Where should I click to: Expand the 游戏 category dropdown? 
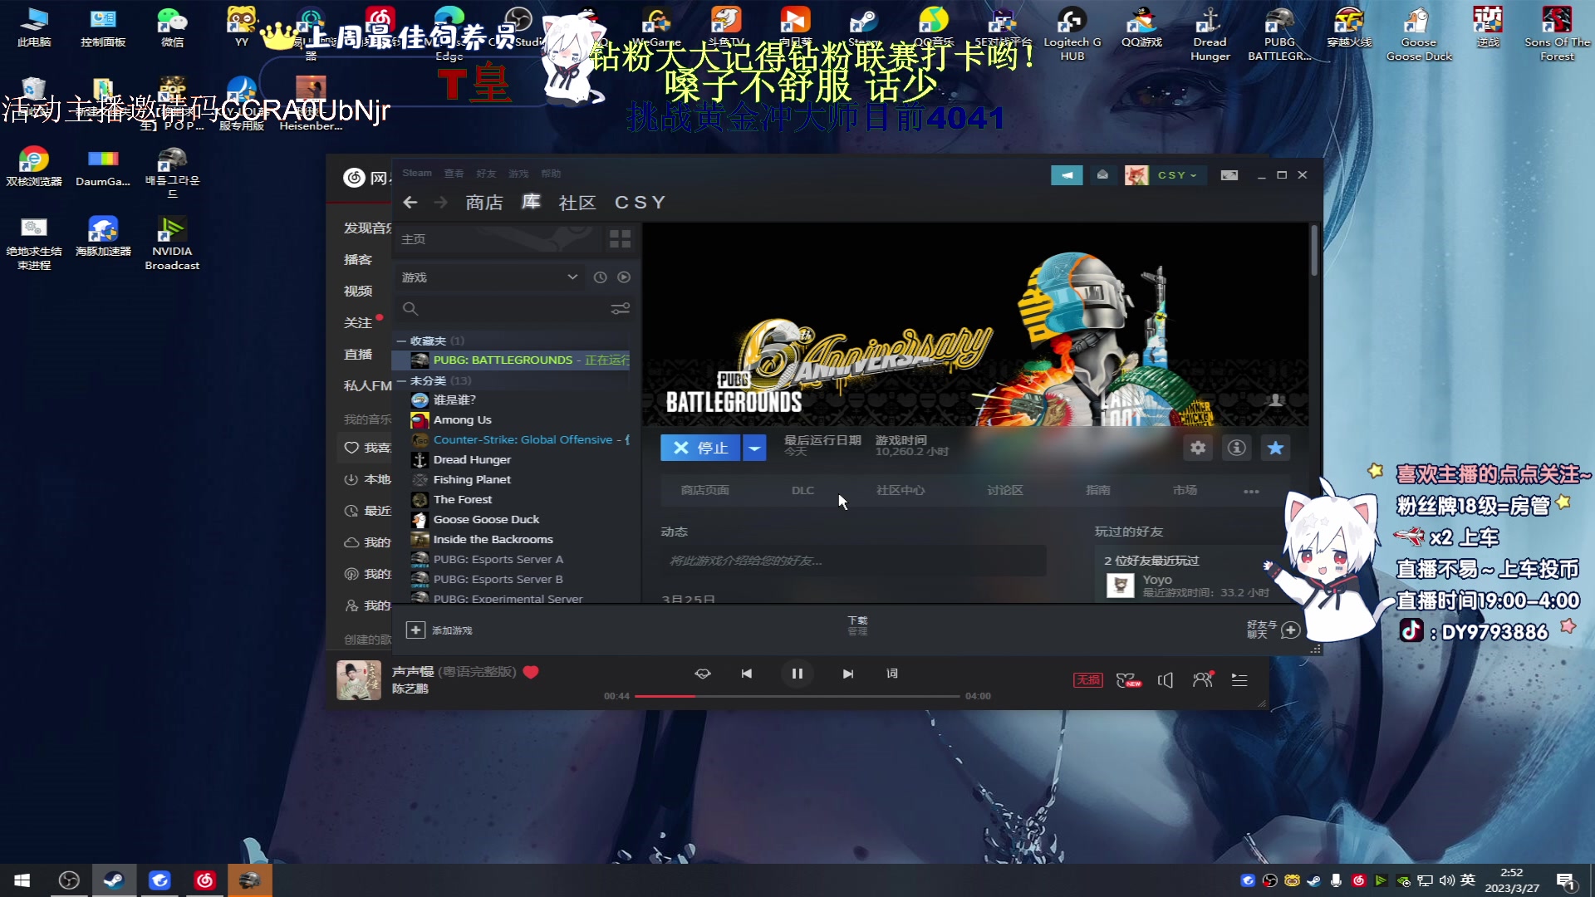(572, 277)
